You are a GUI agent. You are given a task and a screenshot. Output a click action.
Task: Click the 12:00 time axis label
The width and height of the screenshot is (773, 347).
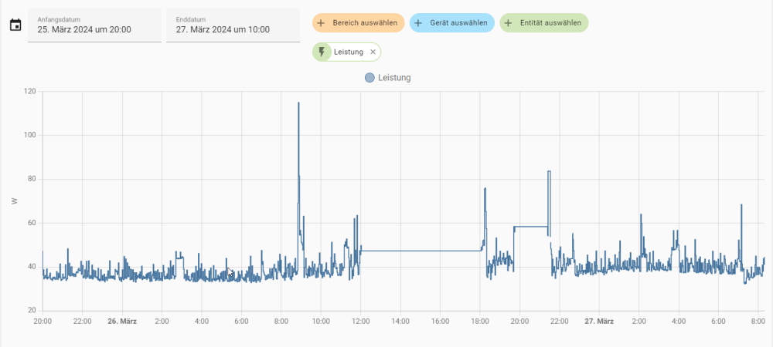[x=360, y=322]
